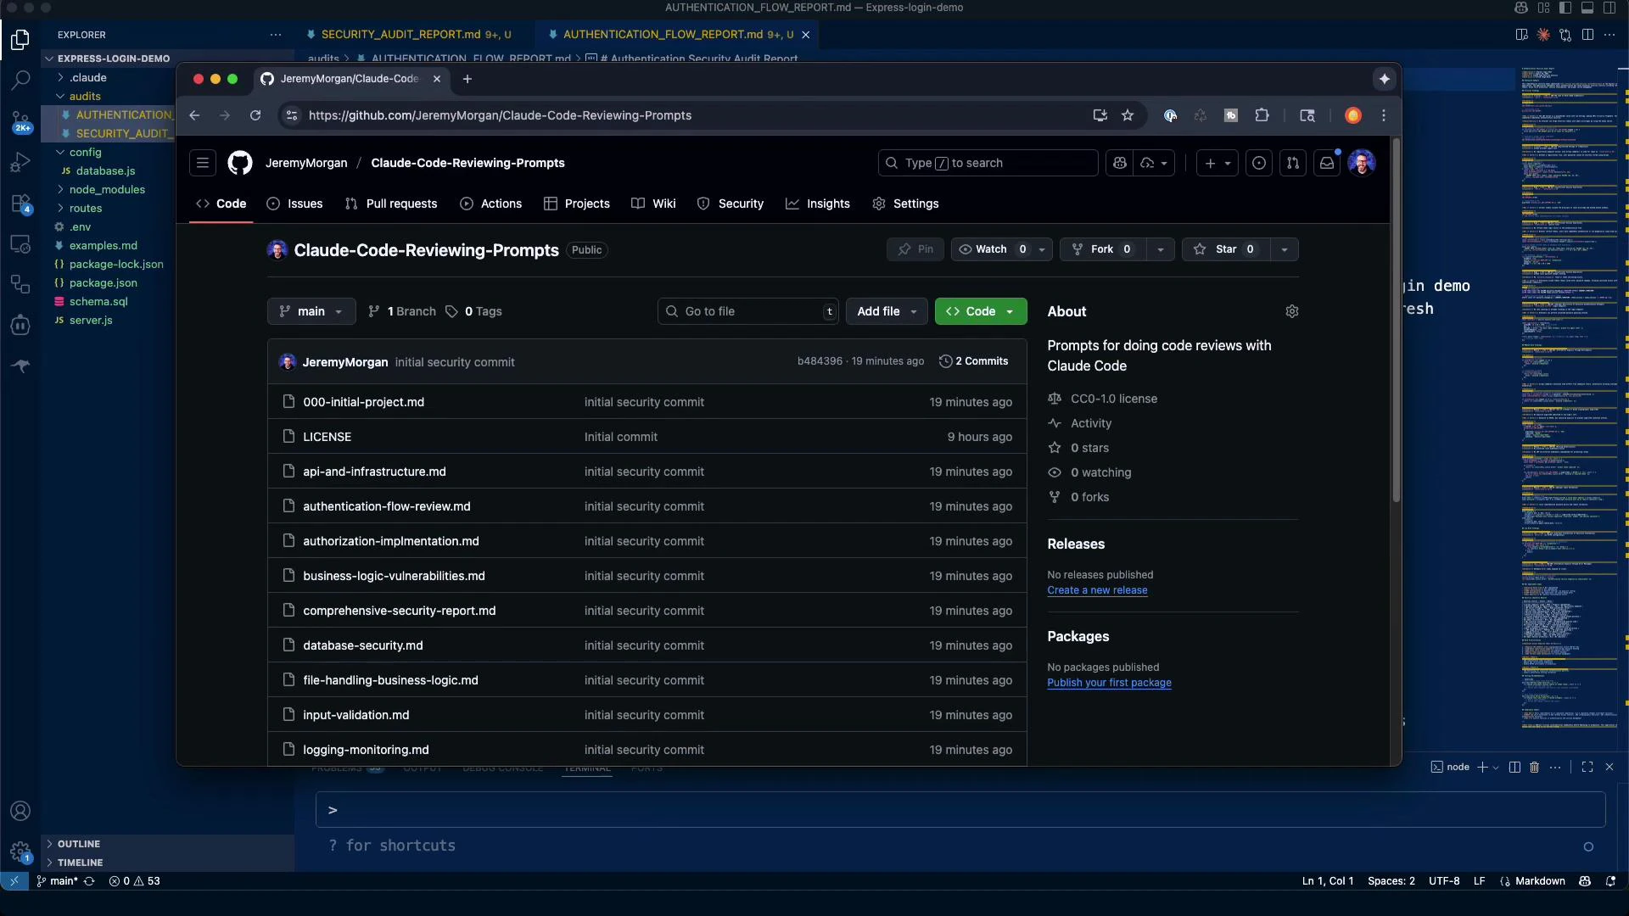Expand the config folder in Explorer

(85, 153)
